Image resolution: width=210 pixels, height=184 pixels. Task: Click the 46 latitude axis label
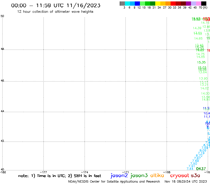pos(2,81)
